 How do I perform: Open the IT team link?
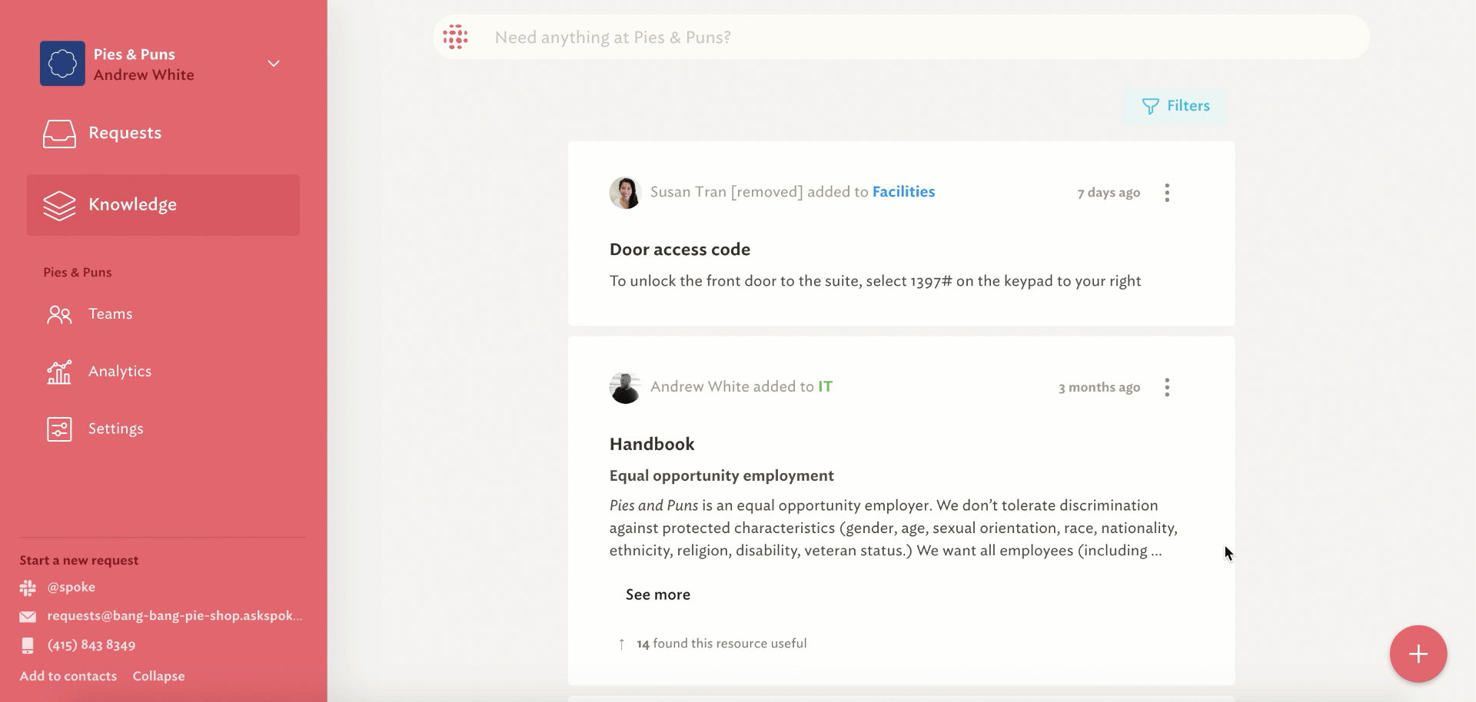(x=825, y=387)
